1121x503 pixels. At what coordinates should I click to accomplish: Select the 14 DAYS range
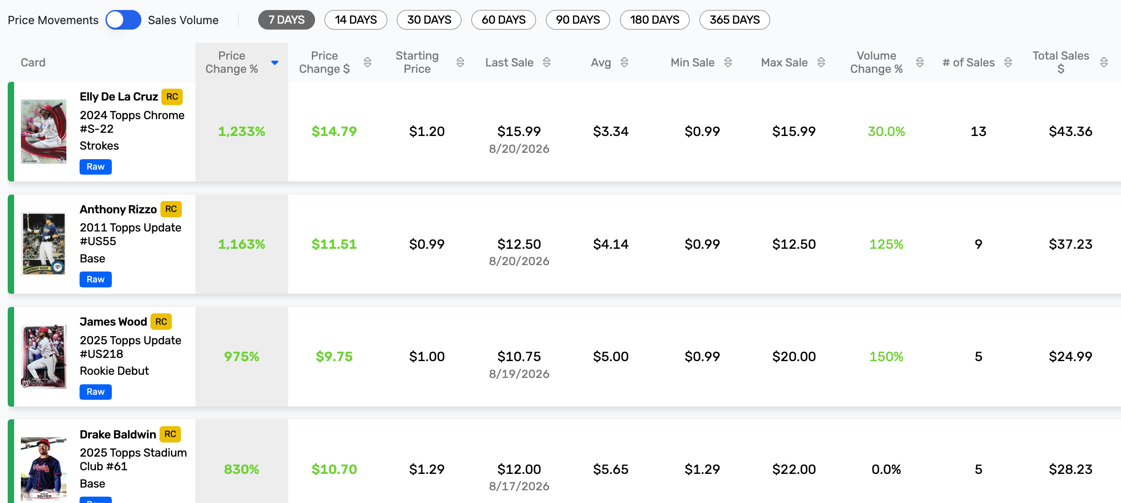(x=356, y=20)
